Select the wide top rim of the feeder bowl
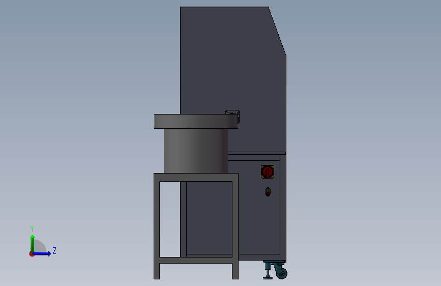441x286 pixels. pyautogui.click(x=196, y=121)
